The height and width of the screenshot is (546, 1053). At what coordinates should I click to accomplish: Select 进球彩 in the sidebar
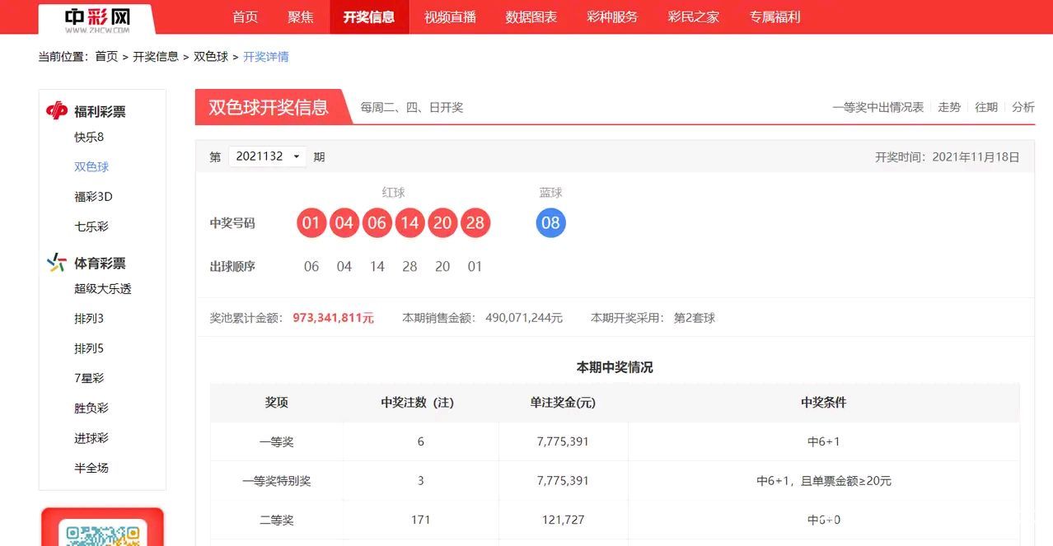[x=91, y=438]
